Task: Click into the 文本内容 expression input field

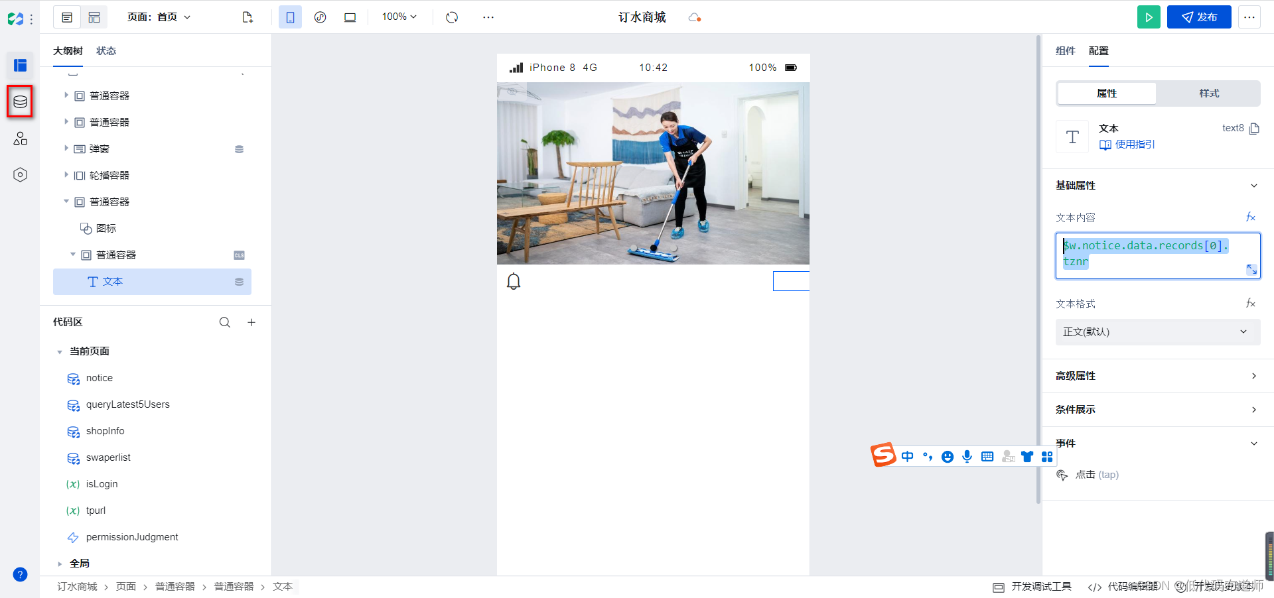Action: click(1158, 255)
